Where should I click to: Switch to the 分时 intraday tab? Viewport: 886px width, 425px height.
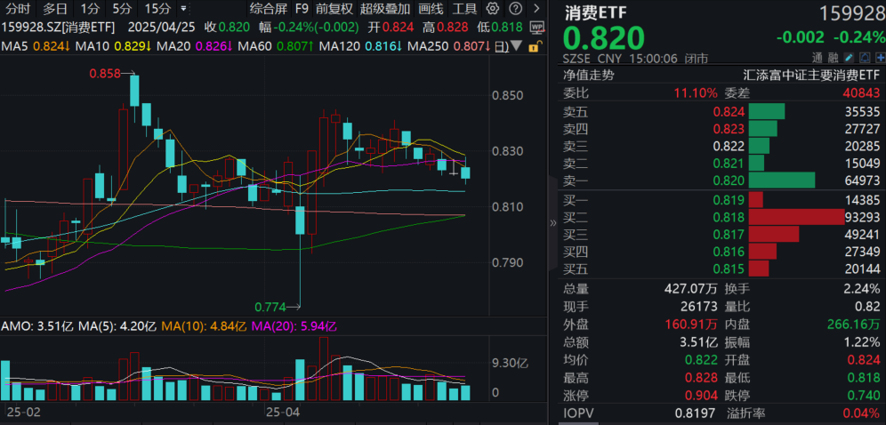click(x=17, y=9)
